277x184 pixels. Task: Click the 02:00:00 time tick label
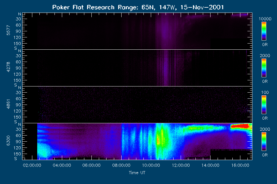tap(32, 165)
